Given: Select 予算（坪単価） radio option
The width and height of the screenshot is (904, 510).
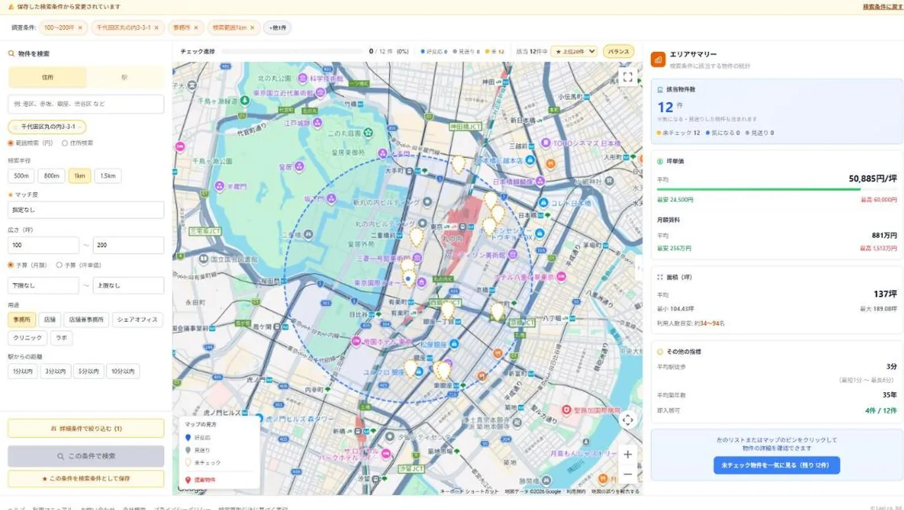Looking at the screenshot, I should tap(59, 265).
